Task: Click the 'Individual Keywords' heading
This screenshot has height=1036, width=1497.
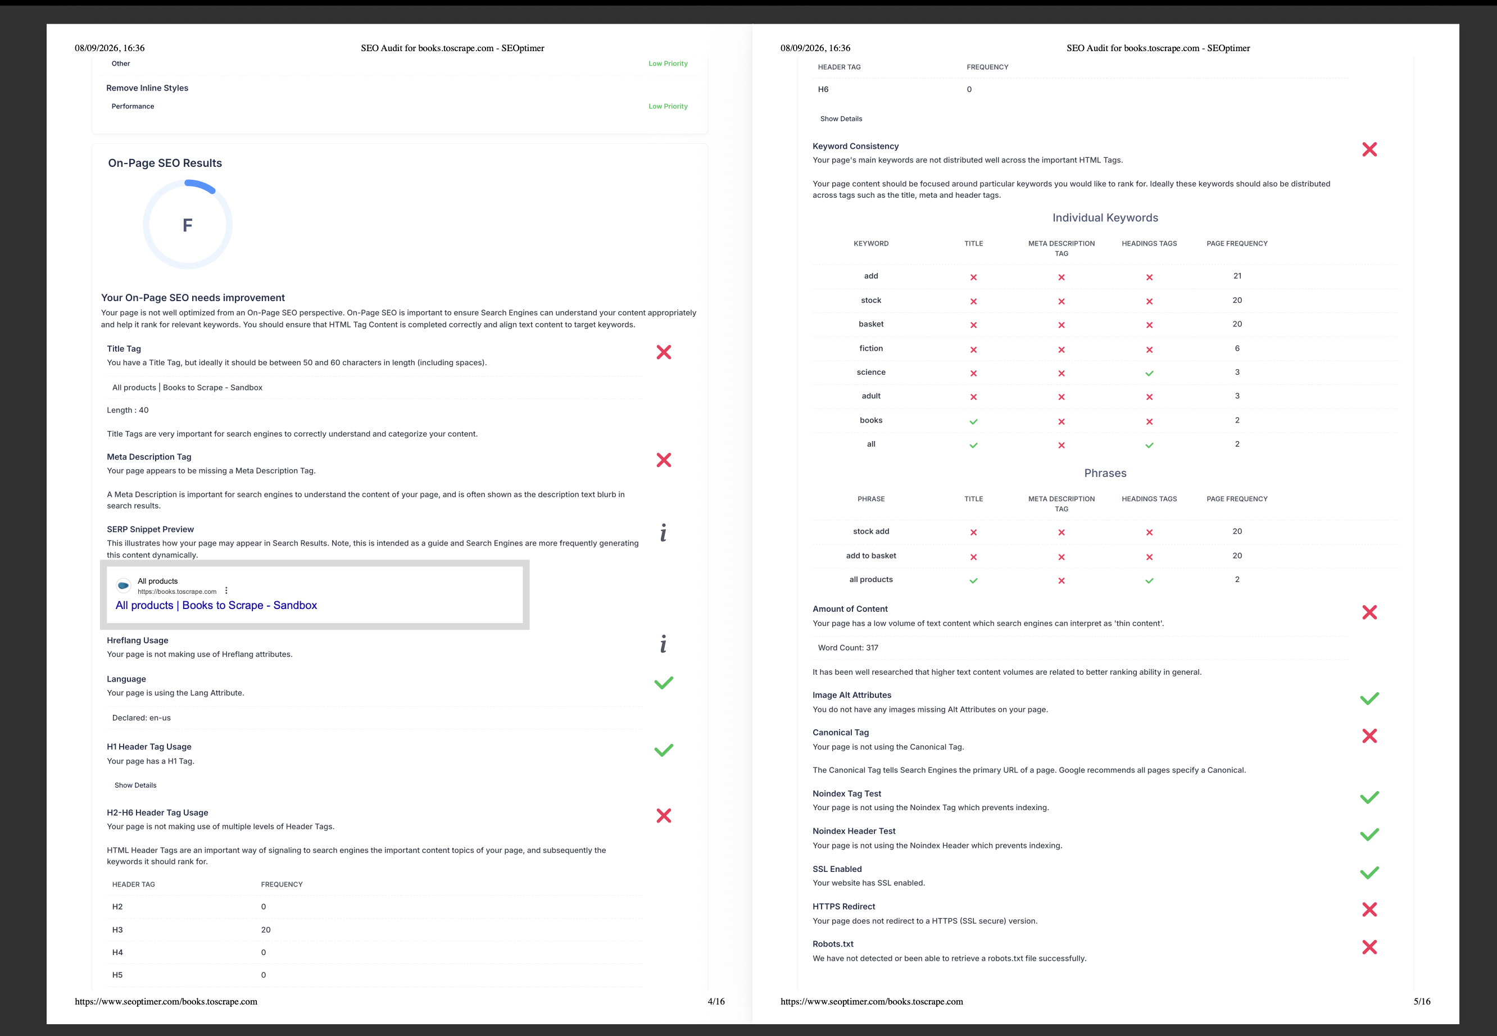Action: pos(1105,218)
